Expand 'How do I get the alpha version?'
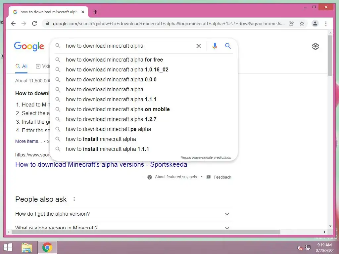The width and height of the screenshot is (339, 254). [123, 214]
